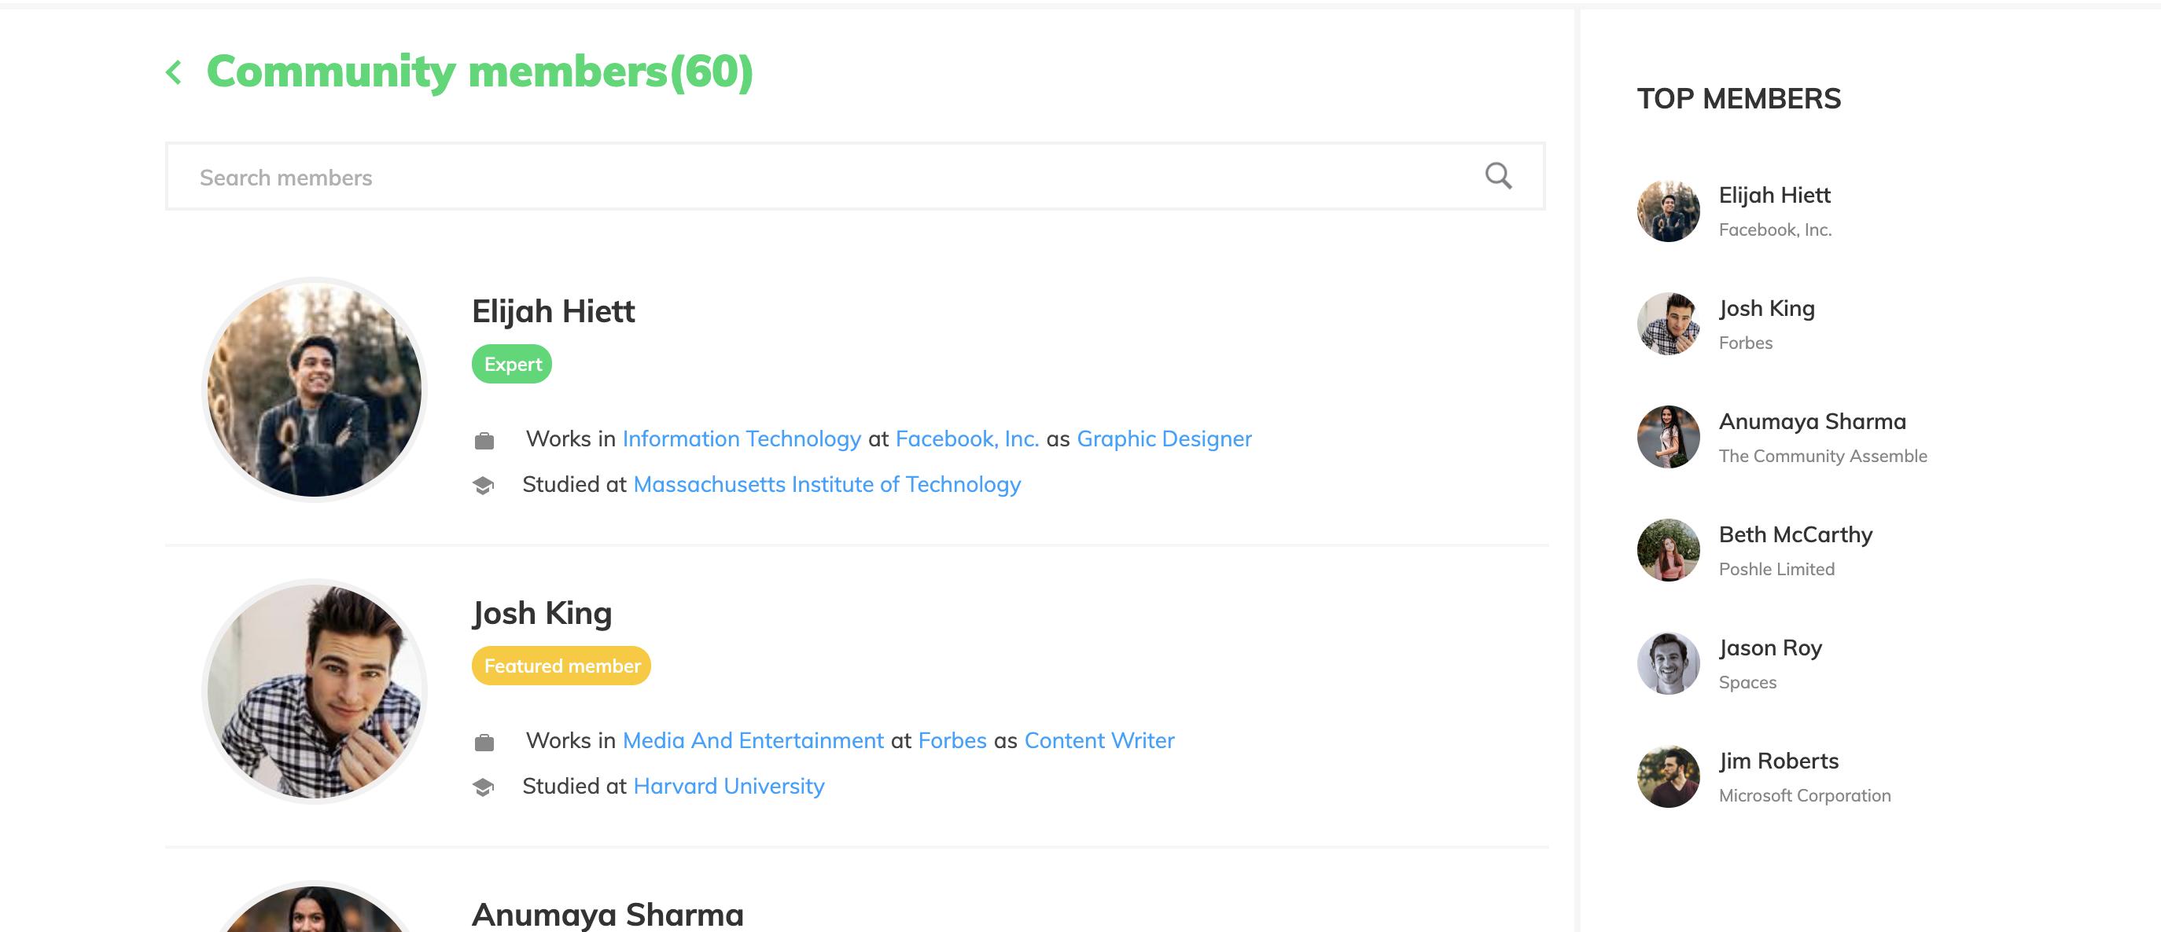Focus the Search members input field

point(822,177)
